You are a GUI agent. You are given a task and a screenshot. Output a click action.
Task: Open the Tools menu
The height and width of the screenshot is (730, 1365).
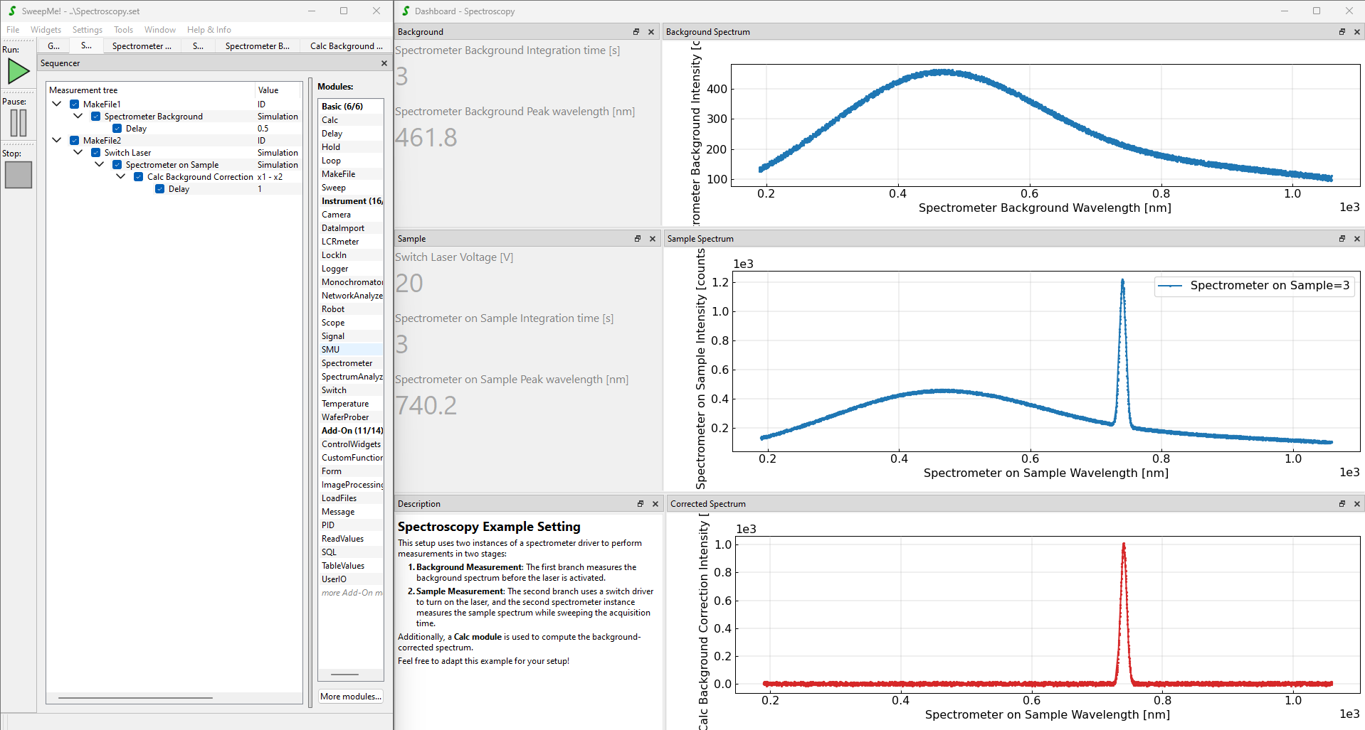coord(124,30)
